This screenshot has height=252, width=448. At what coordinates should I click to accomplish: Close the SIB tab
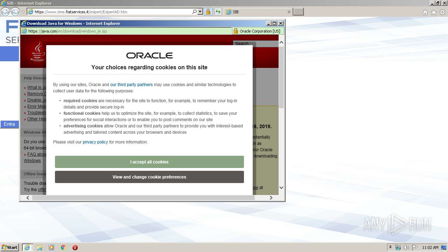coord(289,12)
